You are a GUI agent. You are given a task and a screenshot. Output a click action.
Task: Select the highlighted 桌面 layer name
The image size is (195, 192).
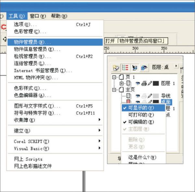(x=166, y=102)
